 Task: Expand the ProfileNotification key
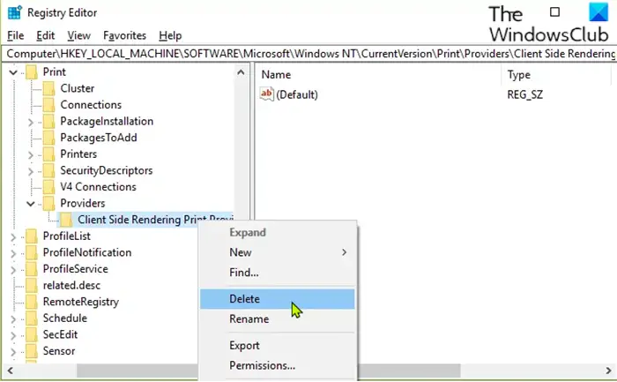point(13,253)
